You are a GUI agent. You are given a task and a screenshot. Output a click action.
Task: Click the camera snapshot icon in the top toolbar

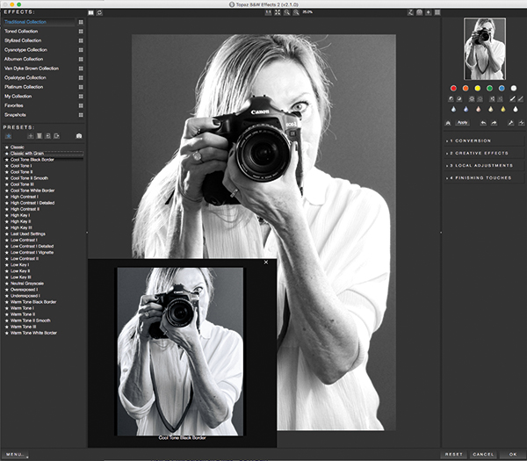pos(420,12)
